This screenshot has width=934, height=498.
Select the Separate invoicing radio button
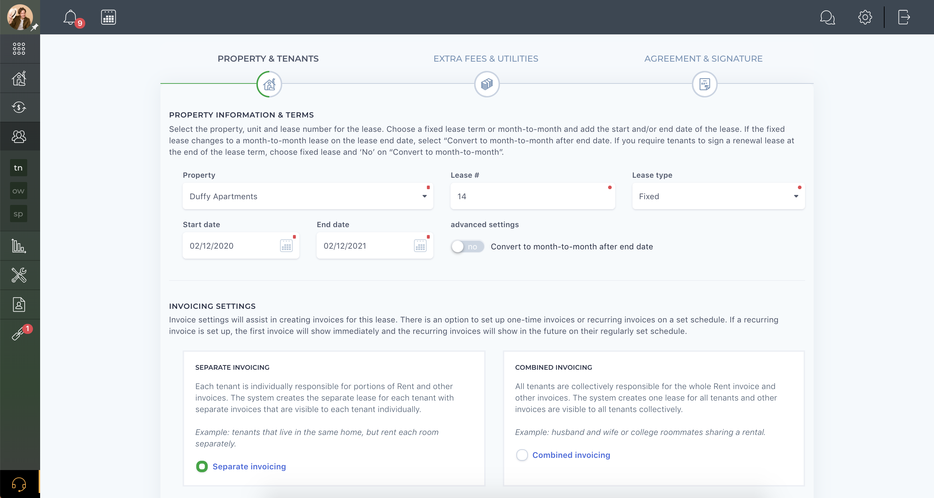(x=202, y=466)
